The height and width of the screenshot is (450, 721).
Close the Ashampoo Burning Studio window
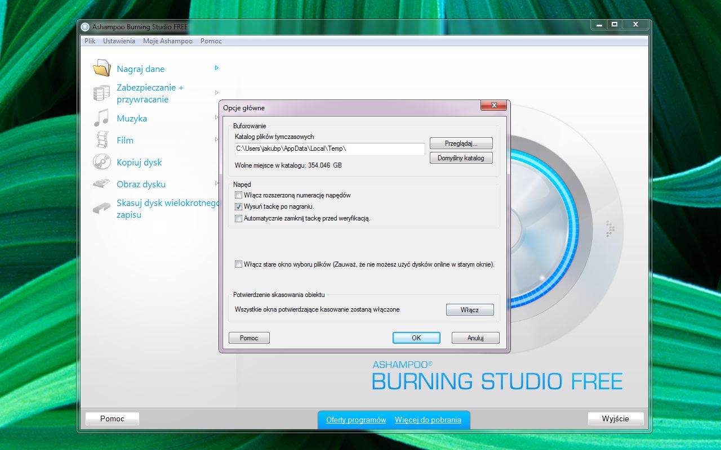pyautogui.click(x=635, y=25)
